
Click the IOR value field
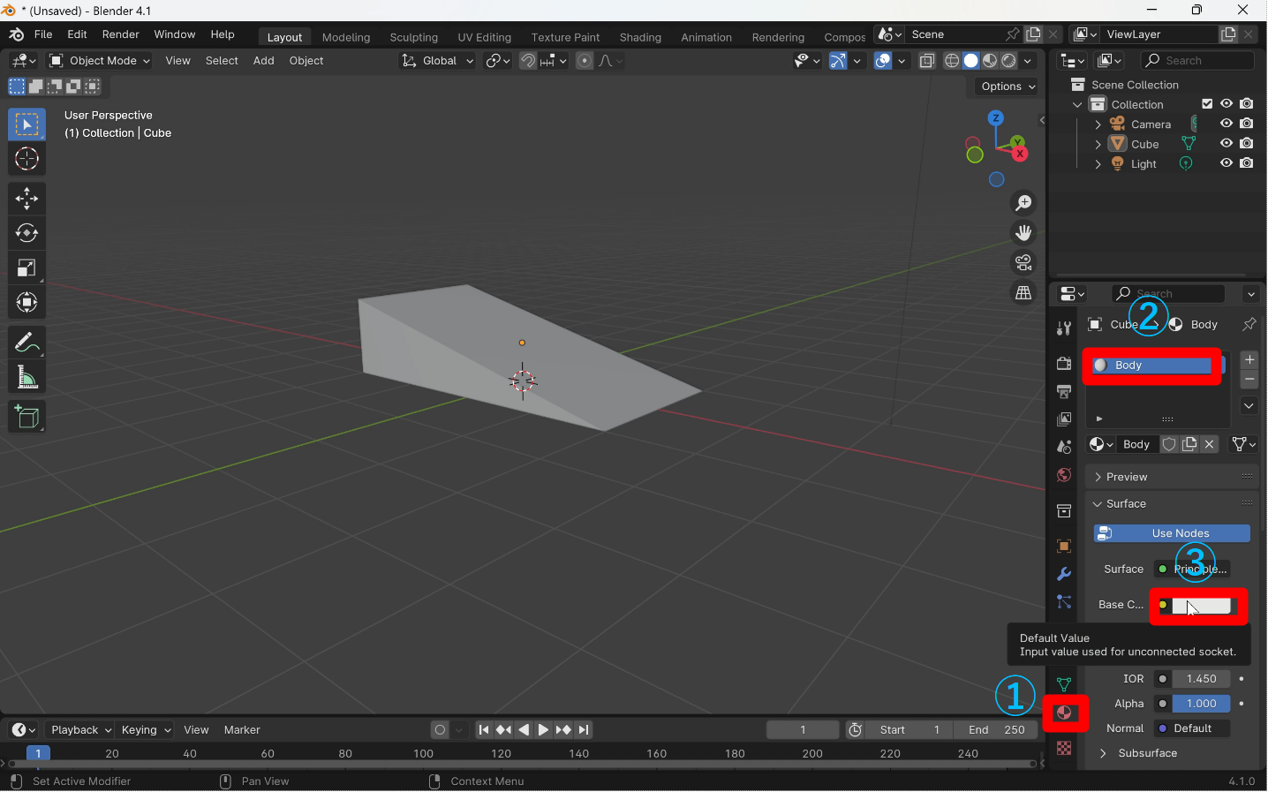tap(1201, 679)
